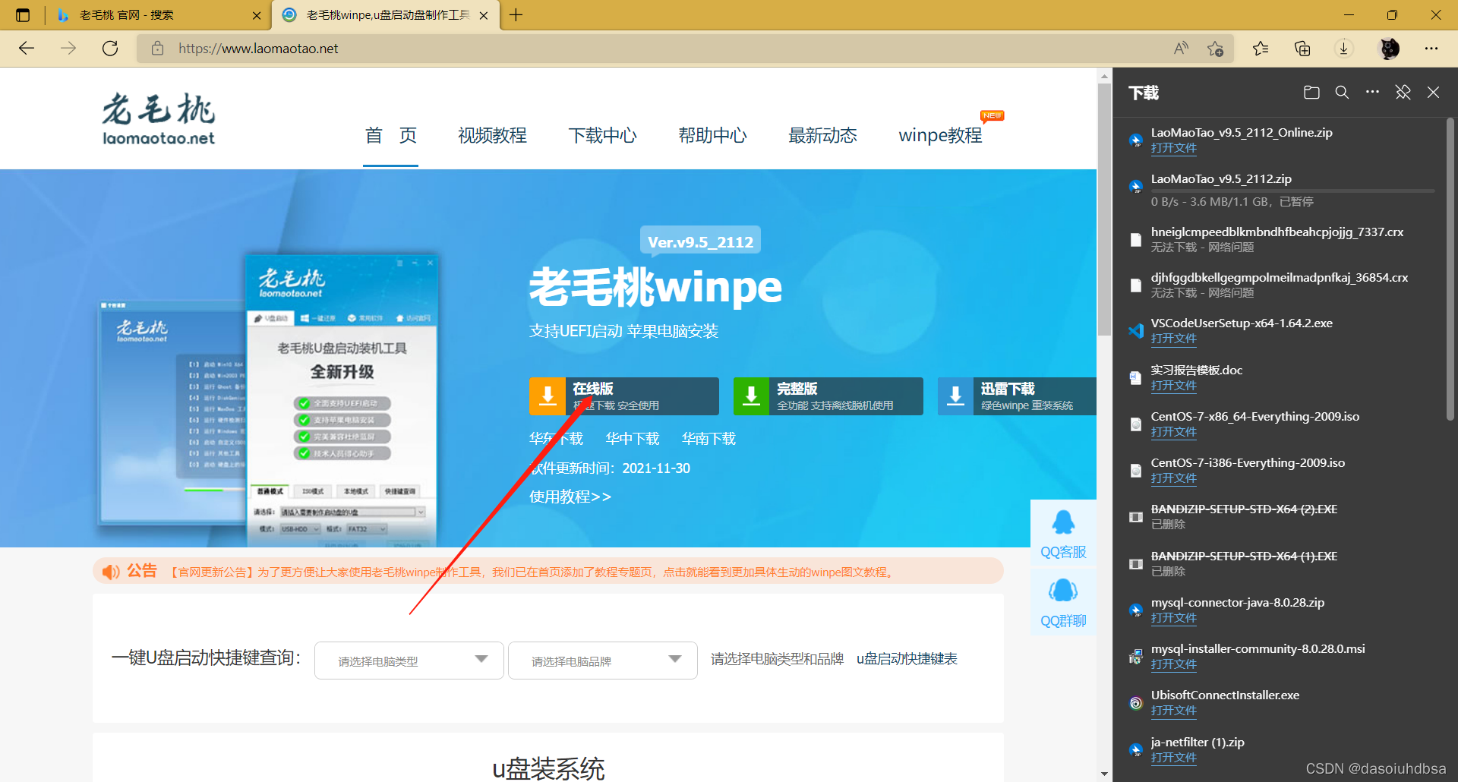Click the downloads panel scrollbar
This screenshot has width=1458, height=782.
1450,267
